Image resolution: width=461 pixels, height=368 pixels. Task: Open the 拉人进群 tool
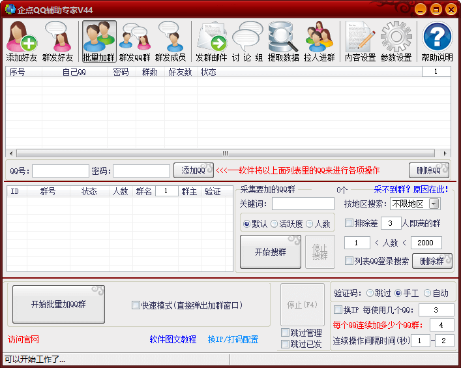320,41
